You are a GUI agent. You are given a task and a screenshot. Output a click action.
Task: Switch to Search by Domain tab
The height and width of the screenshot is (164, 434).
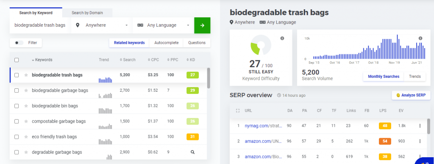pos(87,13)
